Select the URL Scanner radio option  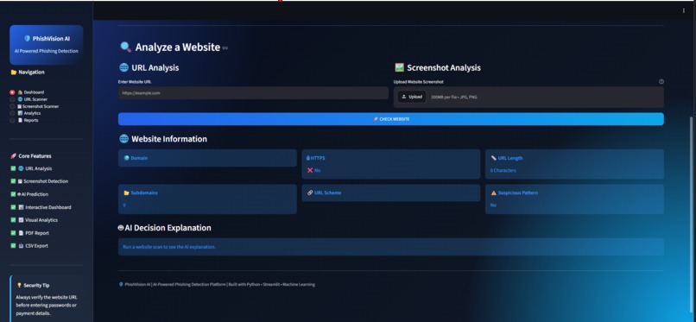(28, 99)
